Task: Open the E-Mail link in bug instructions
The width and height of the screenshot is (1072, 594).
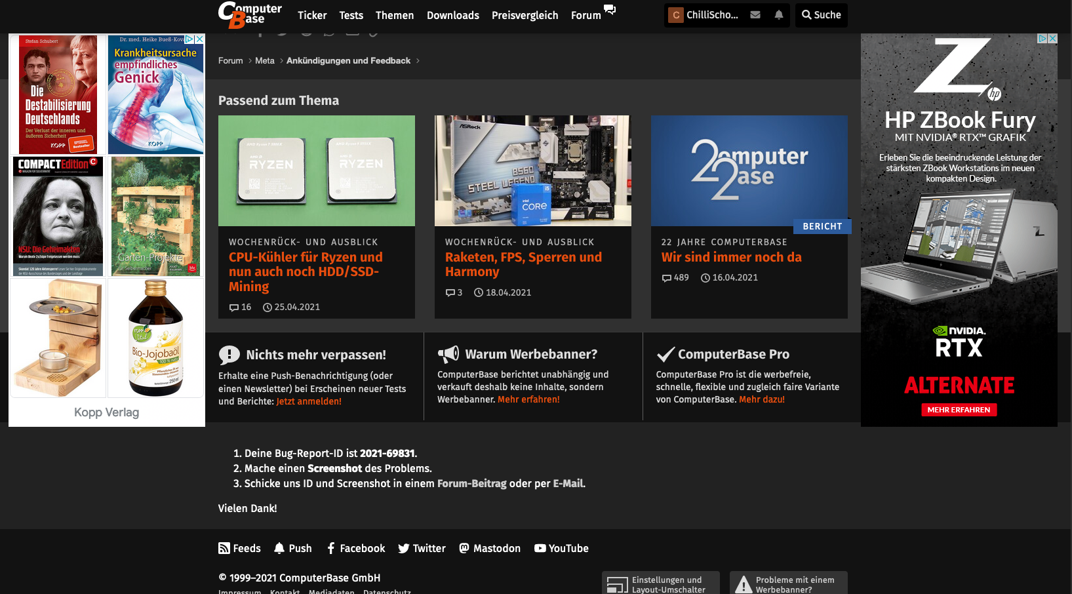Action: [x=568, y=483]
